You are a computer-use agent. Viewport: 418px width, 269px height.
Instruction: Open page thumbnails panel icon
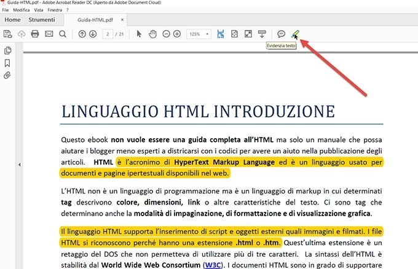(8, 50)
